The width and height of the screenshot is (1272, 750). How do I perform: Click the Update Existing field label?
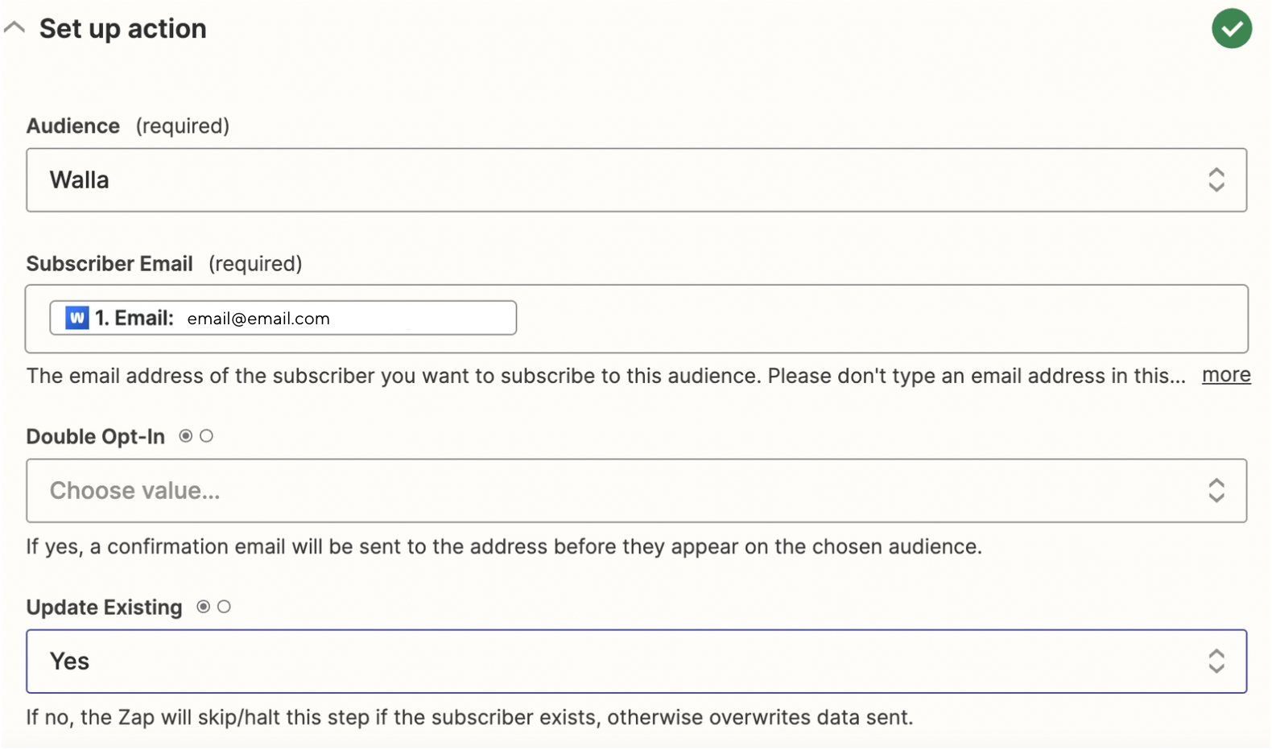click(x=105, y=608)
